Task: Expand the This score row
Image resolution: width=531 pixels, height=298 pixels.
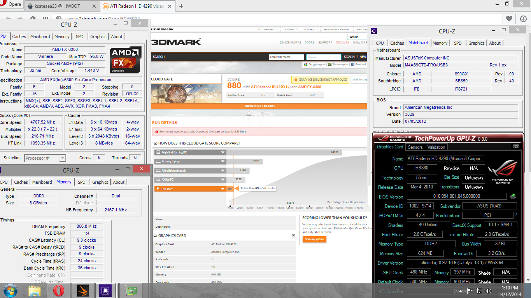Action: (223, 189)
